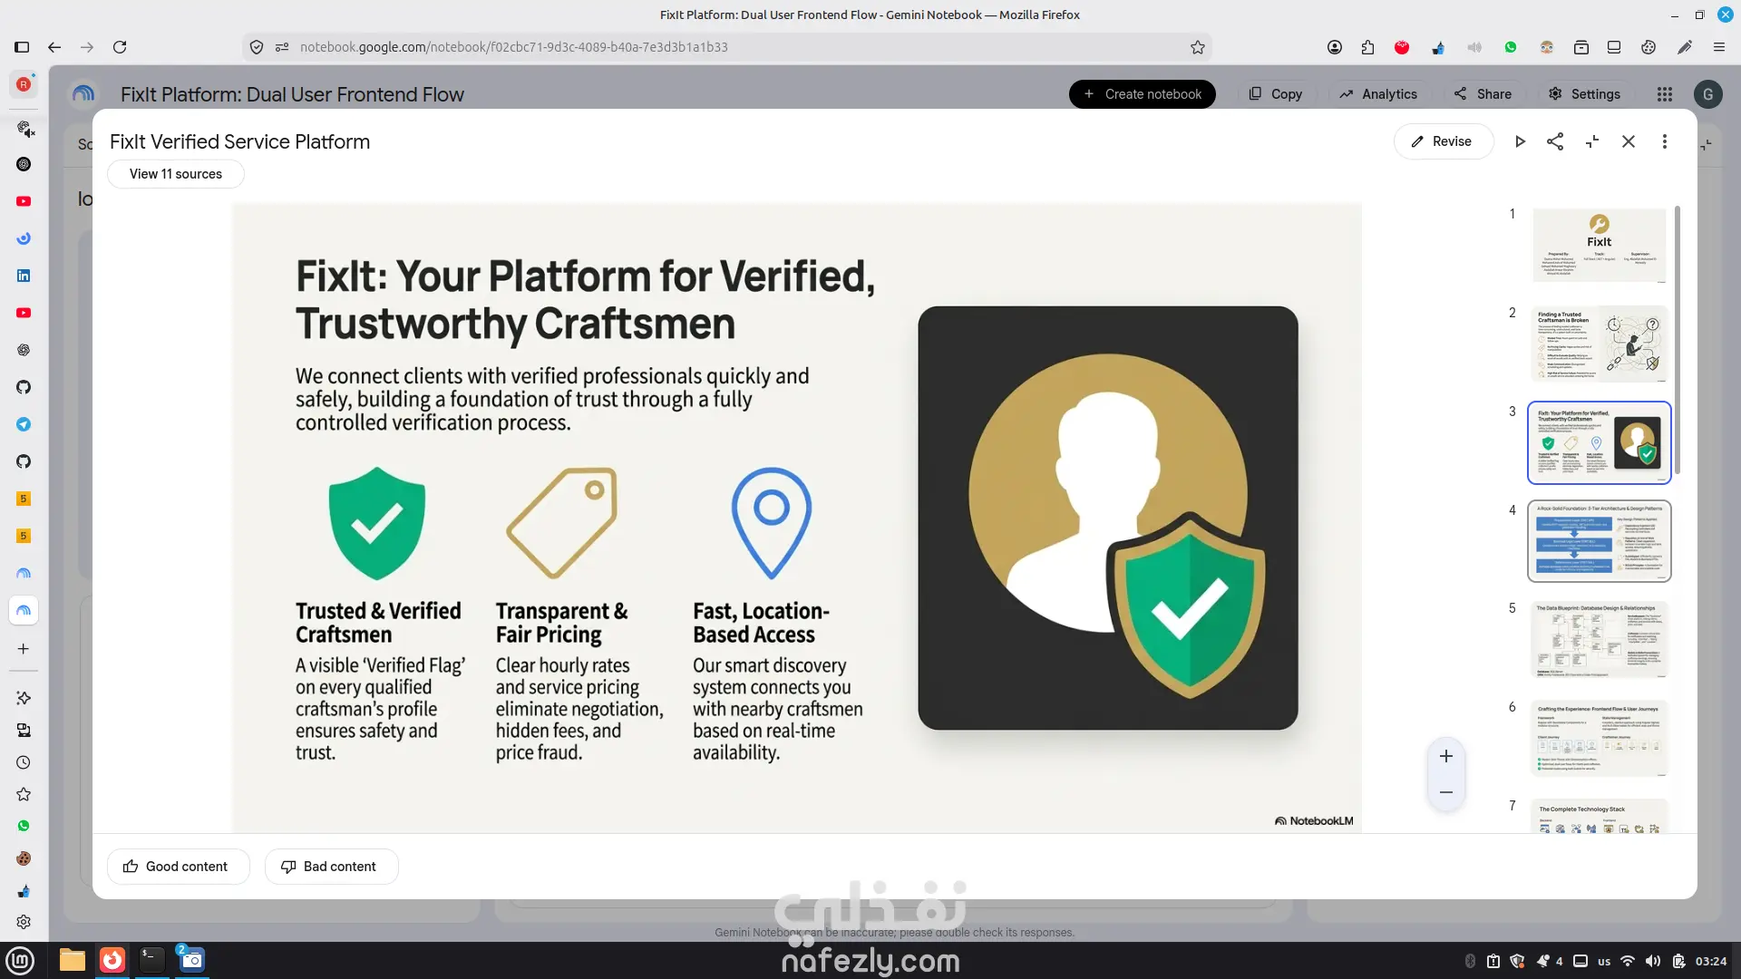Share the notebook via the top bar Share button
The height and width of the screenshot is (979, 1741).
(1483, 94)
